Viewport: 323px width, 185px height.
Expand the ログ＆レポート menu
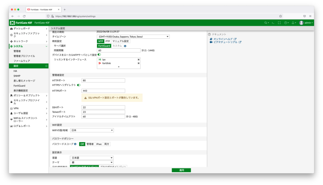[29, 126]
